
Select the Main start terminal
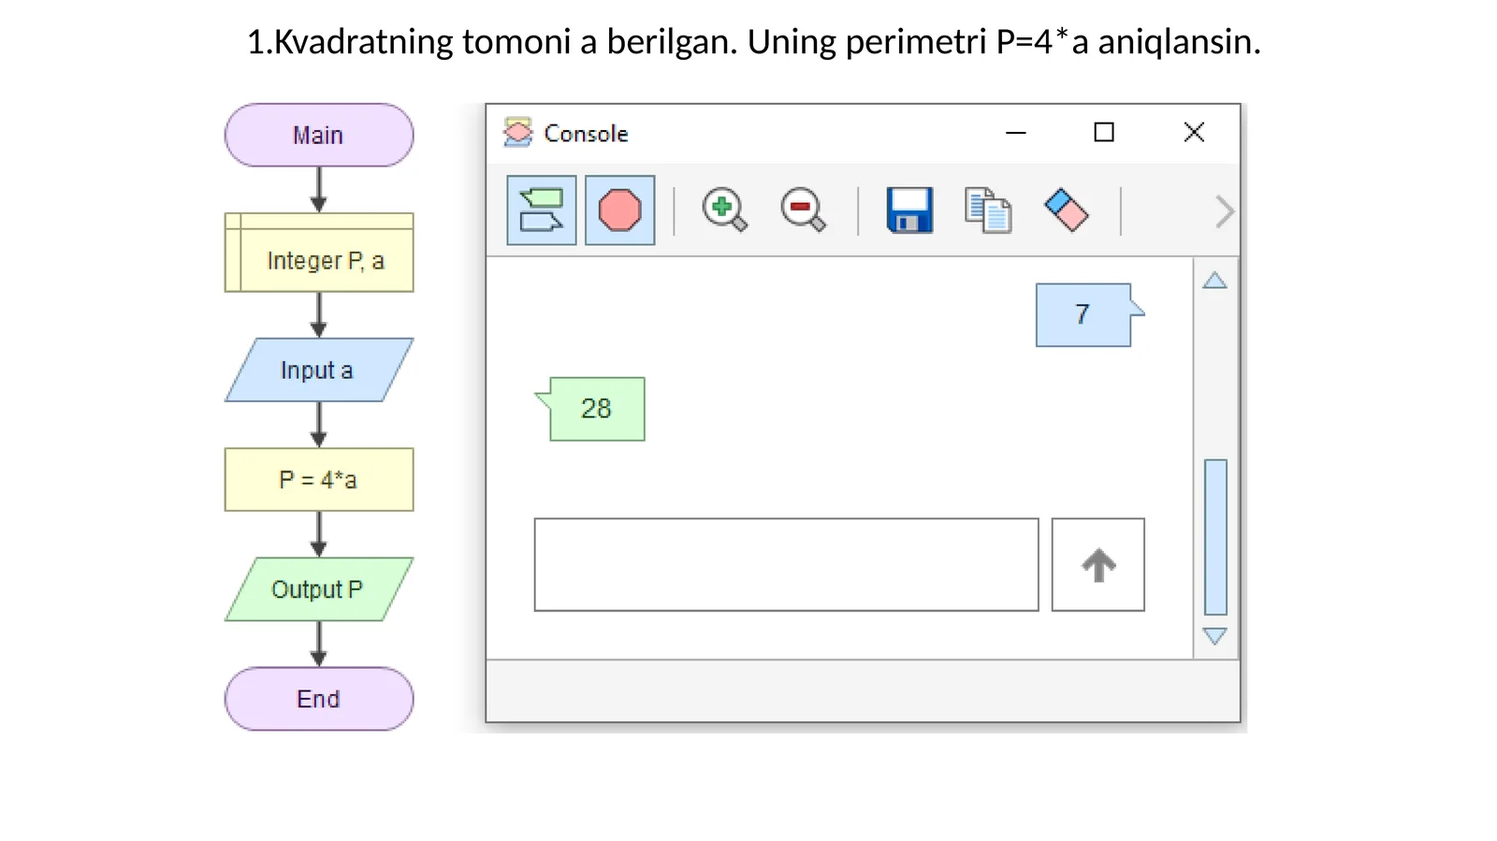point(318,135)
